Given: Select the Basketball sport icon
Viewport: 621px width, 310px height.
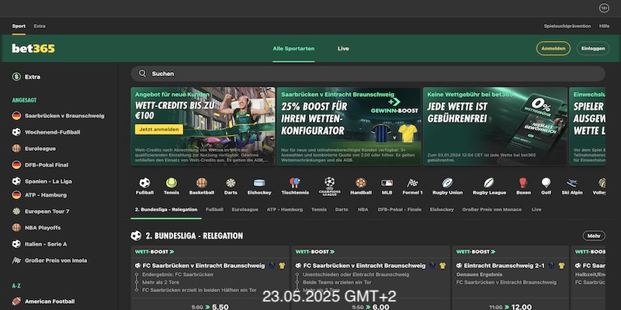Looking at the screenshot, I should click(202, 183).
